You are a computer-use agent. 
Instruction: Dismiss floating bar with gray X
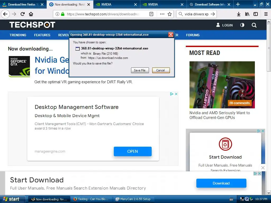263,168
